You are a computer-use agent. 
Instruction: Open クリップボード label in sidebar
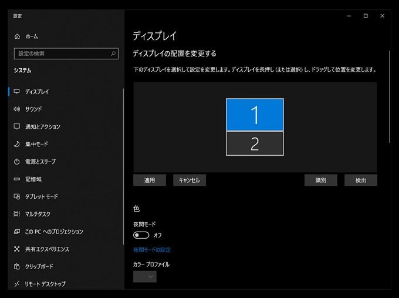[x=39, y=266]
